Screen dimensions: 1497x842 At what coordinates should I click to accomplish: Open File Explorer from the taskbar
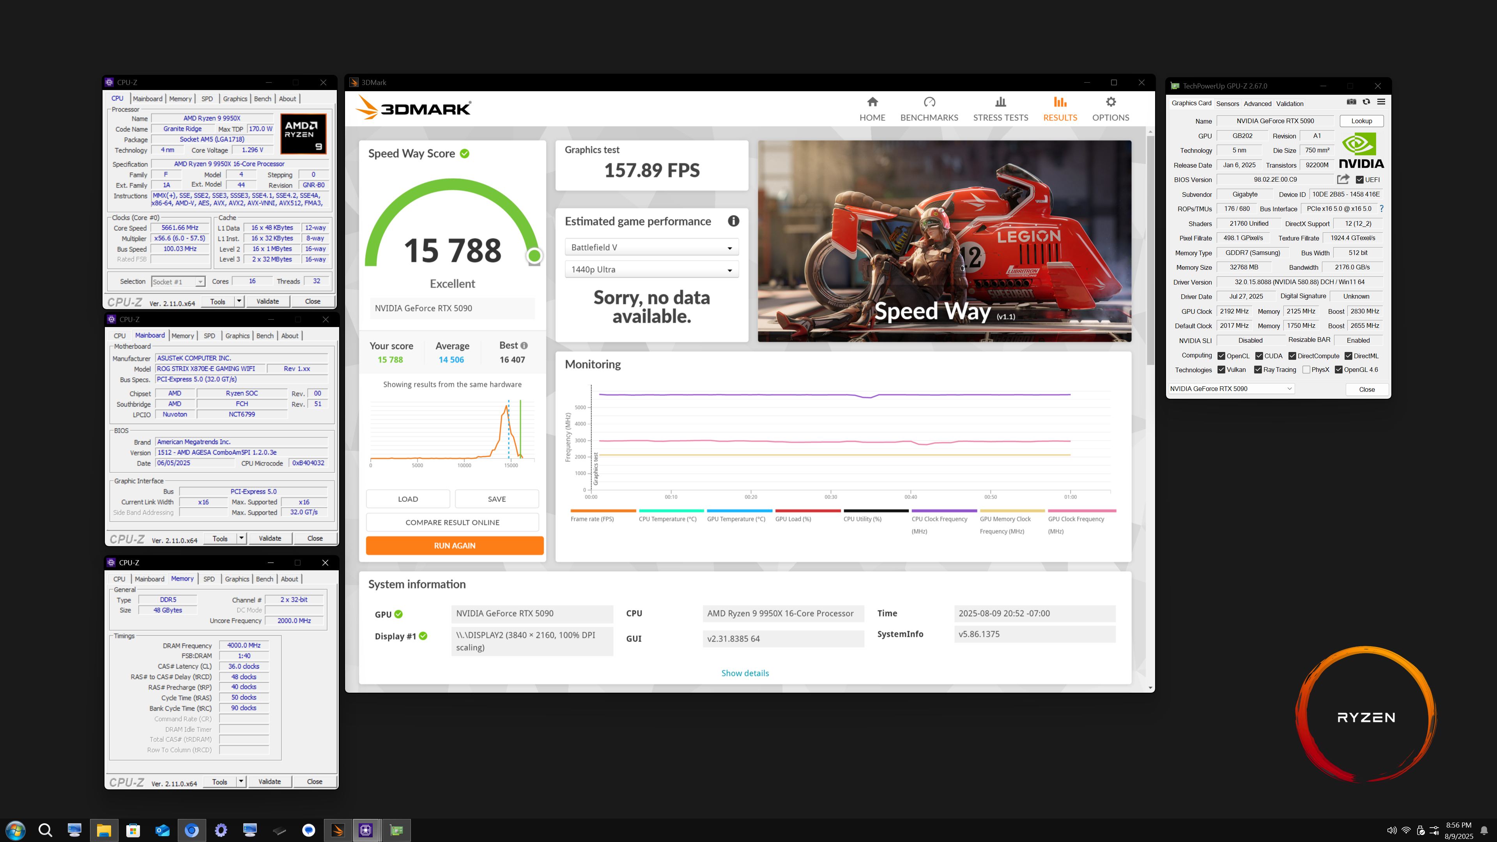point(103,830)
